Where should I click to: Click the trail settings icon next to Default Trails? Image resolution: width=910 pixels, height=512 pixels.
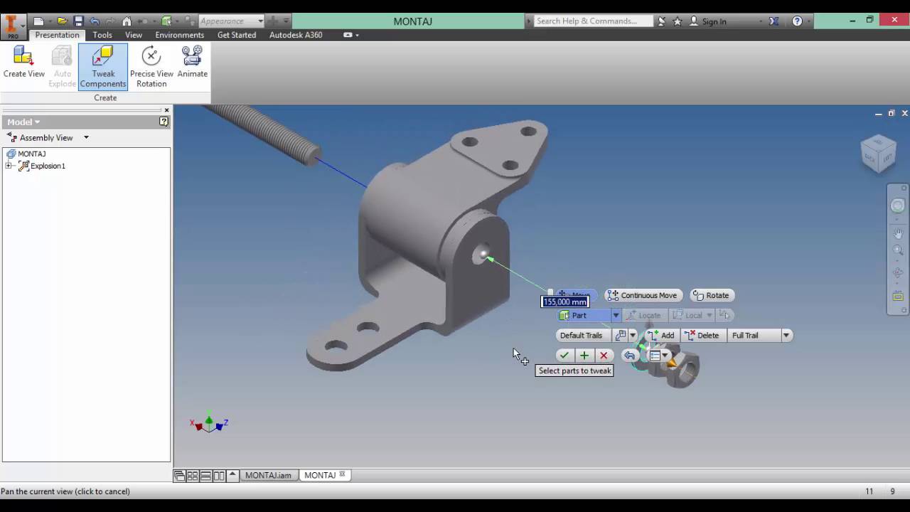621,336
